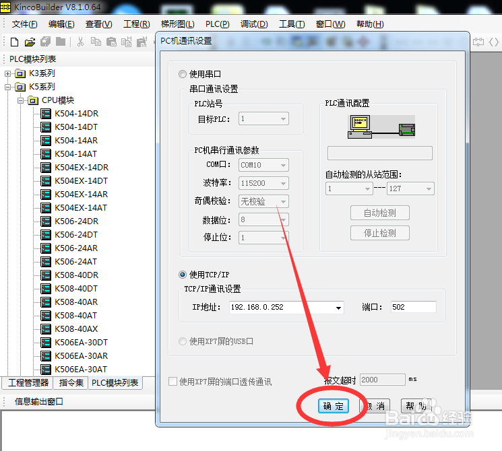This screenshot has width=502, height=451.
Task: Open slave range start dropdown showing 1
Action: click(x=349, y=188)
